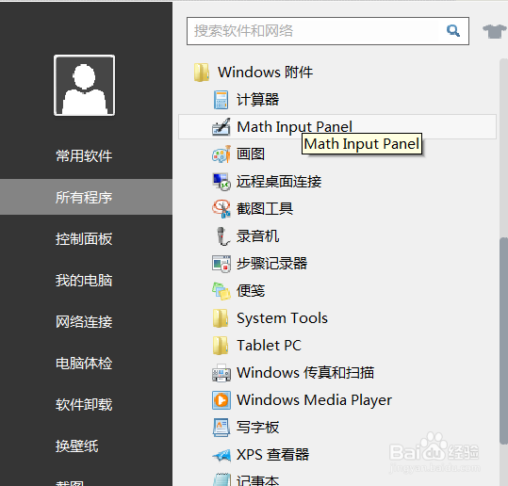Expand the System Tools folder
Image resolution: width=508 pixels, height=486 pixels.
coord(270,318)
